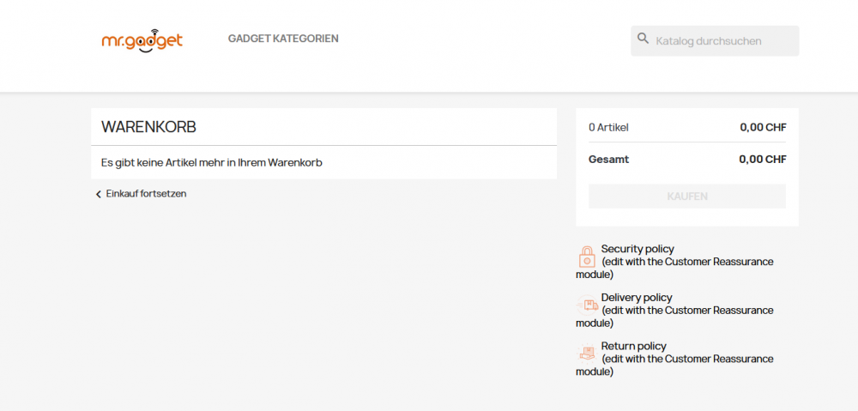
Task: Click the Gesamt label in the summary
Action: [x=608, y=160]
